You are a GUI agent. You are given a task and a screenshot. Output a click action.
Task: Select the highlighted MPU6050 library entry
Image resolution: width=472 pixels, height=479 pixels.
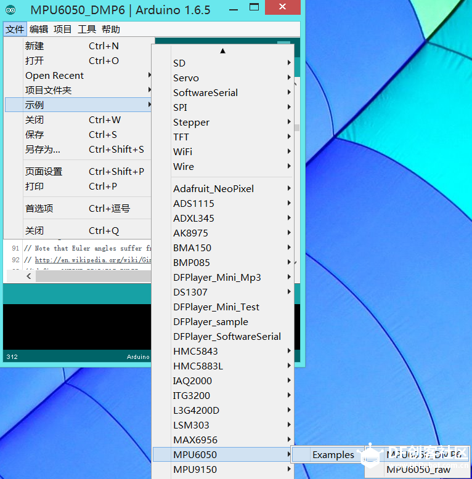coord(223,454)
